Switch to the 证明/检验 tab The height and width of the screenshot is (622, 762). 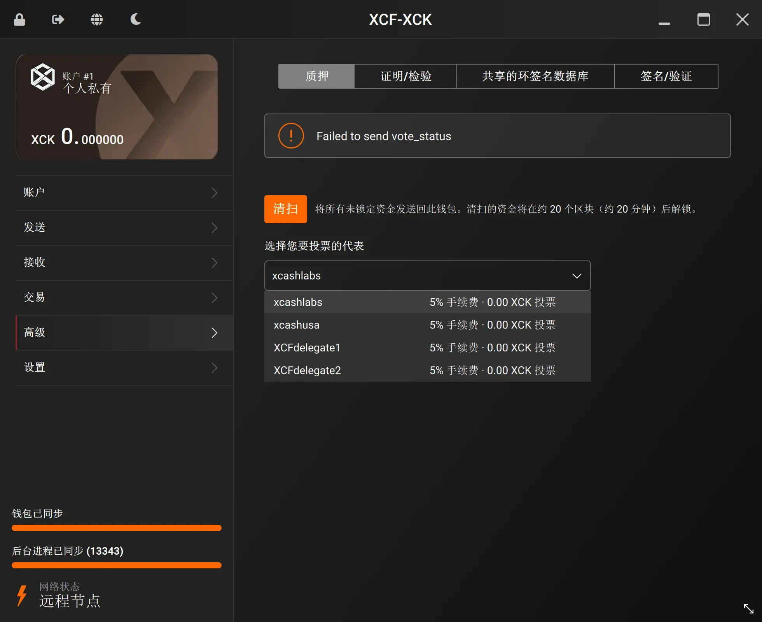pos(405,76)
